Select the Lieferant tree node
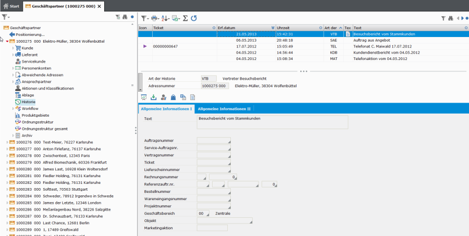The width and height of the screenshot is (469, 236). [30, 55]
